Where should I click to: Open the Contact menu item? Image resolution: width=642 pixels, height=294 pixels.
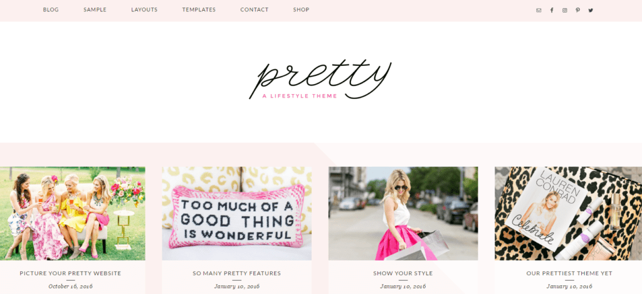tap(255, 10)
